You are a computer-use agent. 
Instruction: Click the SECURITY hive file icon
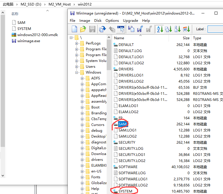click(115, 142)
